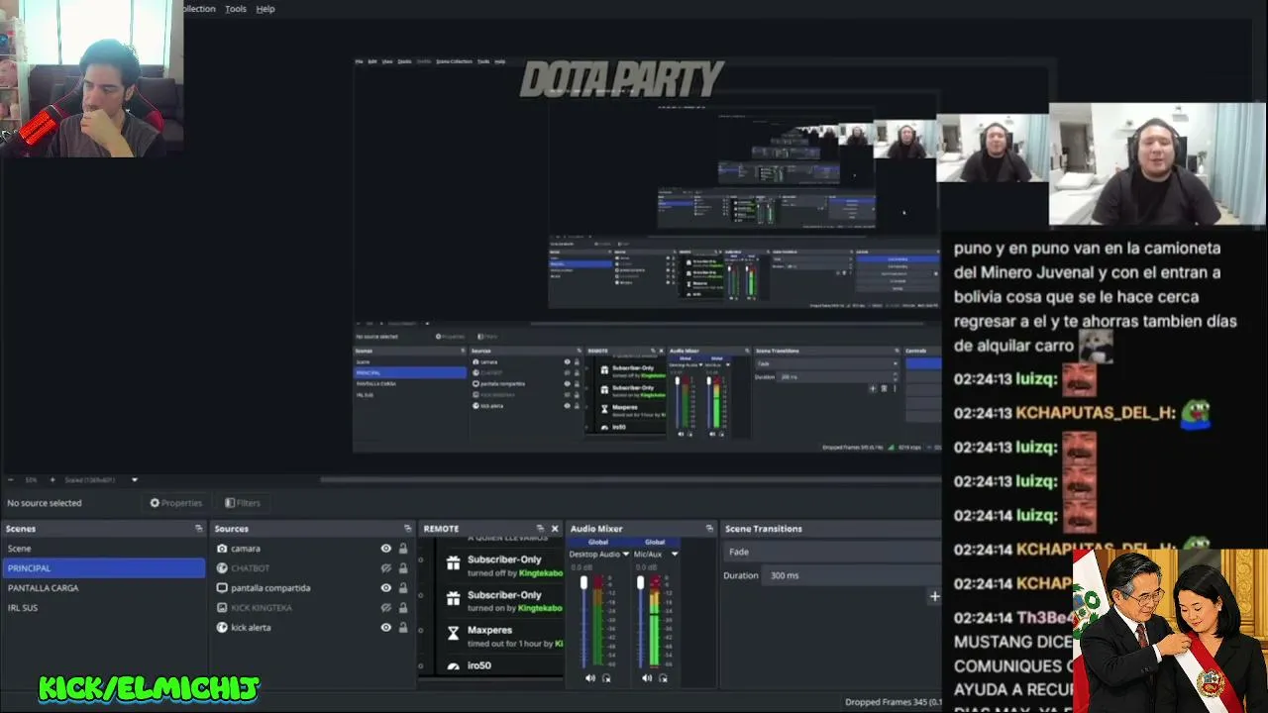The width and height of the screenshot is (1268, 713).
Task: Click the No source selected label
Action: pos(45,503)
